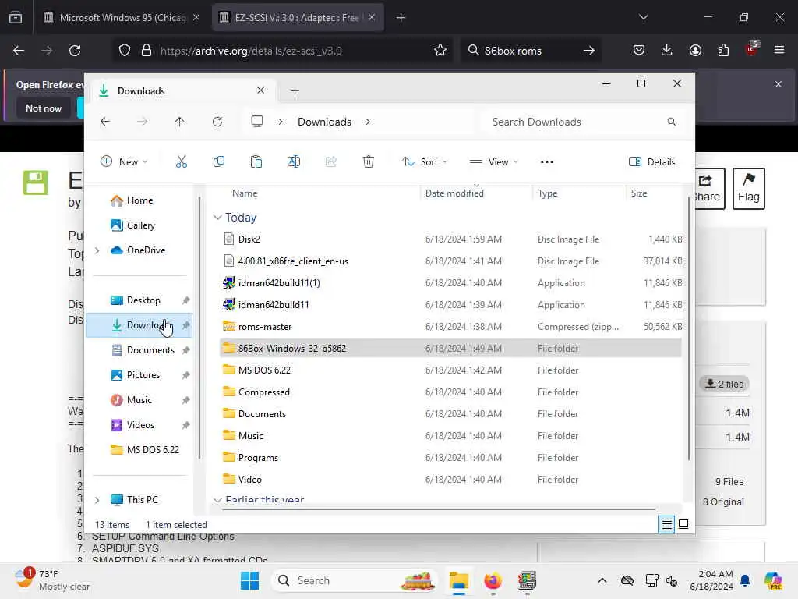List all Firefox tabs chevron
The width and height of the screenshot is (798, 599).
[643, 17]
